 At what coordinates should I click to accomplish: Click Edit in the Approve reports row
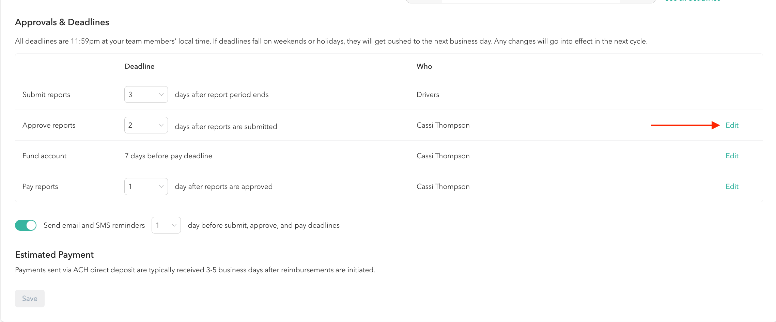pos(732,125)
